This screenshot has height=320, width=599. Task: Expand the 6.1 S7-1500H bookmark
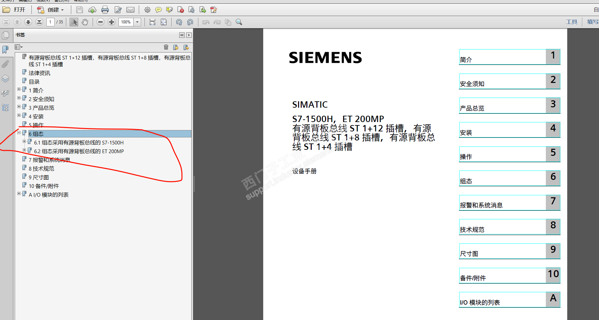(24, 141)
